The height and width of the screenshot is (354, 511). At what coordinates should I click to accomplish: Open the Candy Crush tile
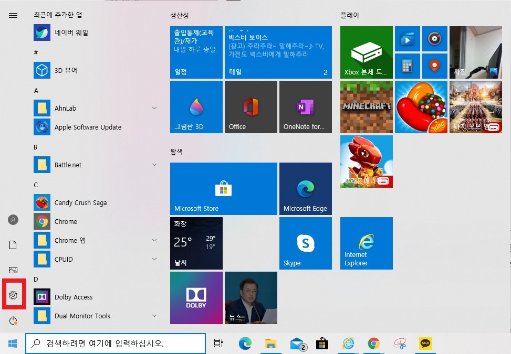pyautogui.click(x=421, y=107)
